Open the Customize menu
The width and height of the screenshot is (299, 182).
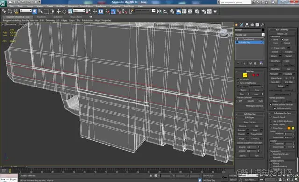point(115,6)
